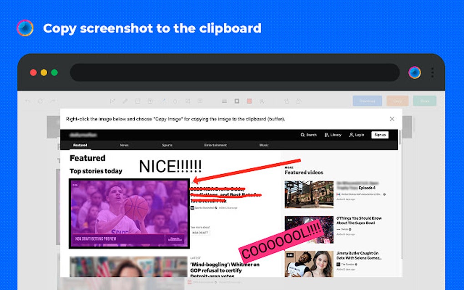Select the rectangle shape tool
464x290 pixels.
pos(138,101)
